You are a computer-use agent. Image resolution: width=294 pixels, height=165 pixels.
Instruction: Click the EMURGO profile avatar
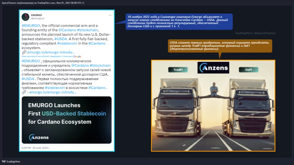click(25, 17)
